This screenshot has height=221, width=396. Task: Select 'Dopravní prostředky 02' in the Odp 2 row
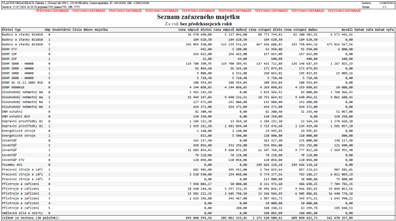[22, 126]
